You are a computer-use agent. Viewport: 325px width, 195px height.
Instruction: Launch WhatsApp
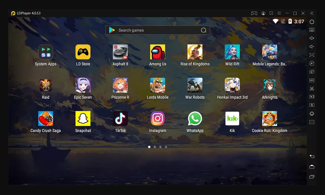195,119
